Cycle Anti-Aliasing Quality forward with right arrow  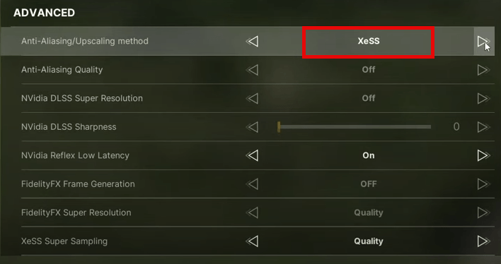coord(484,70)
